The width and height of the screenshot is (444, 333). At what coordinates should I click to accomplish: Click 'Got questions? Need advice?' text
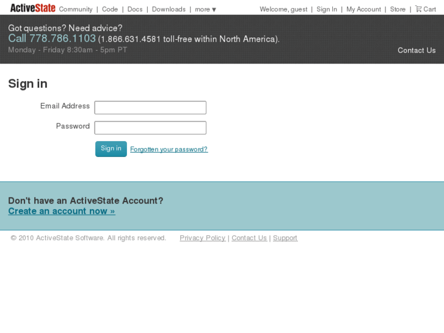click(x=65, y=28)
